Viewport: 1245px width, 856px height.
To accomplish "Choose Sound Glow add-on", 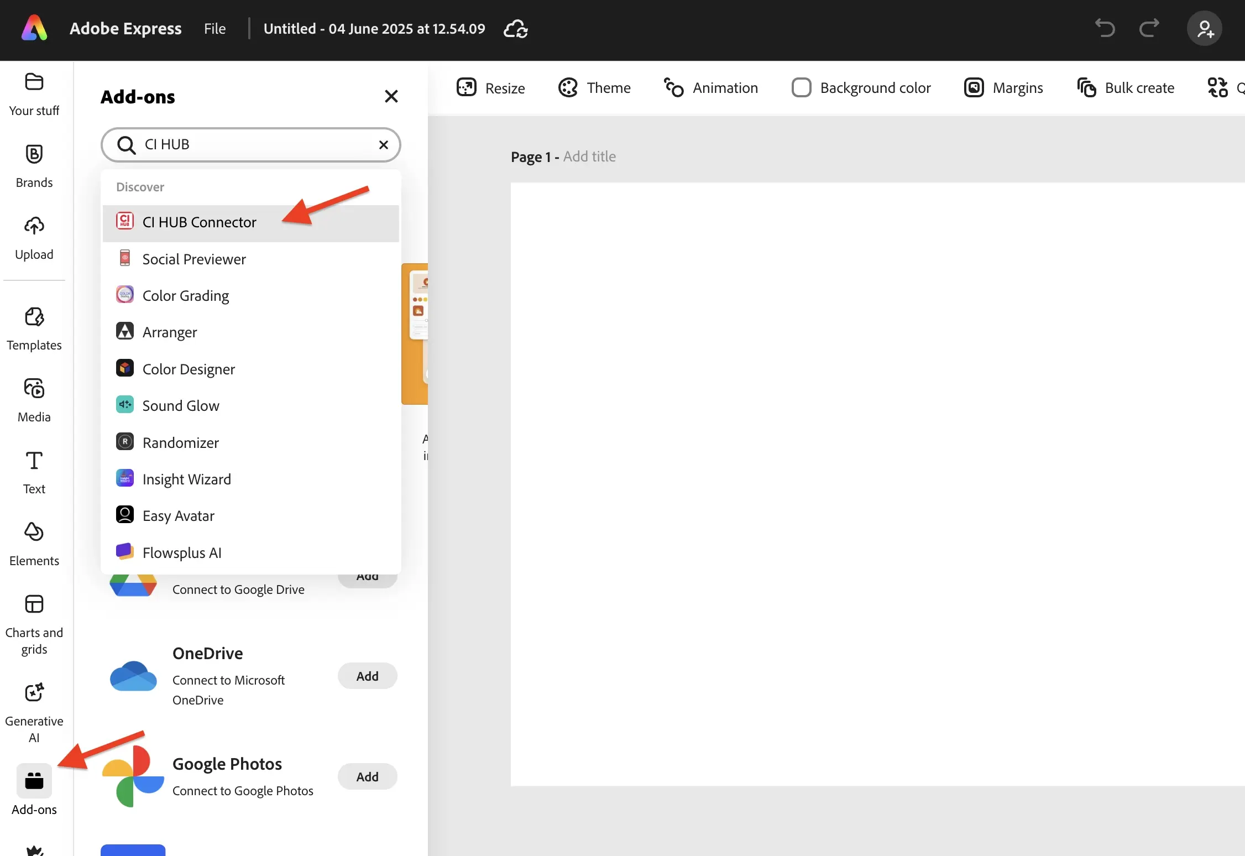I will [x=251, y=405].
